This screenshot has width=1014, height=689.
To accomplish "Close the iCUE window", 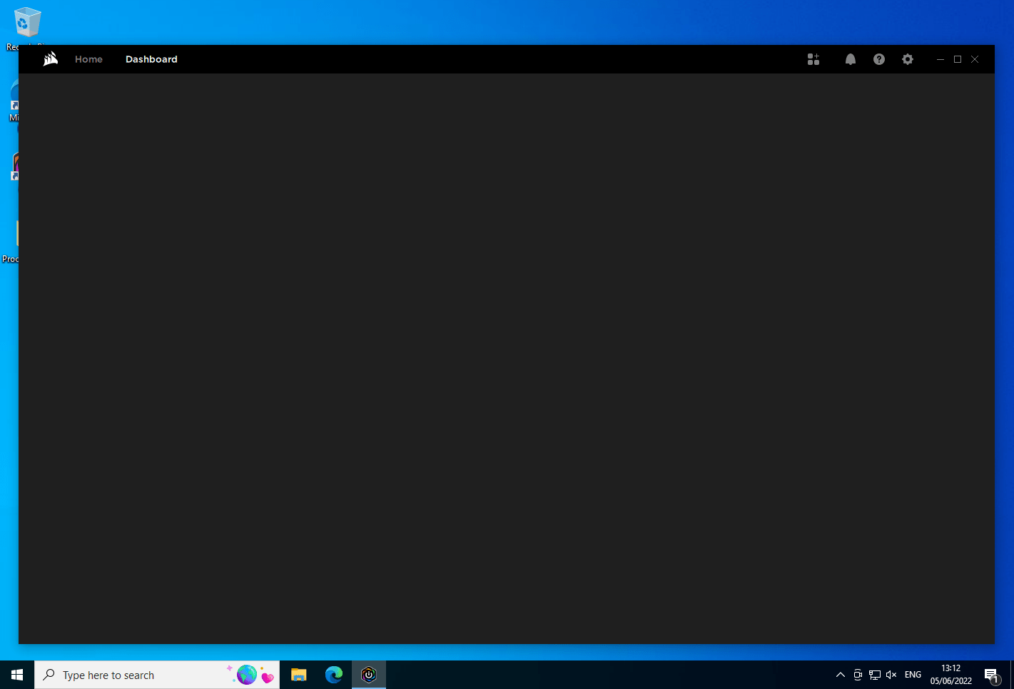I will click(975, 59).
